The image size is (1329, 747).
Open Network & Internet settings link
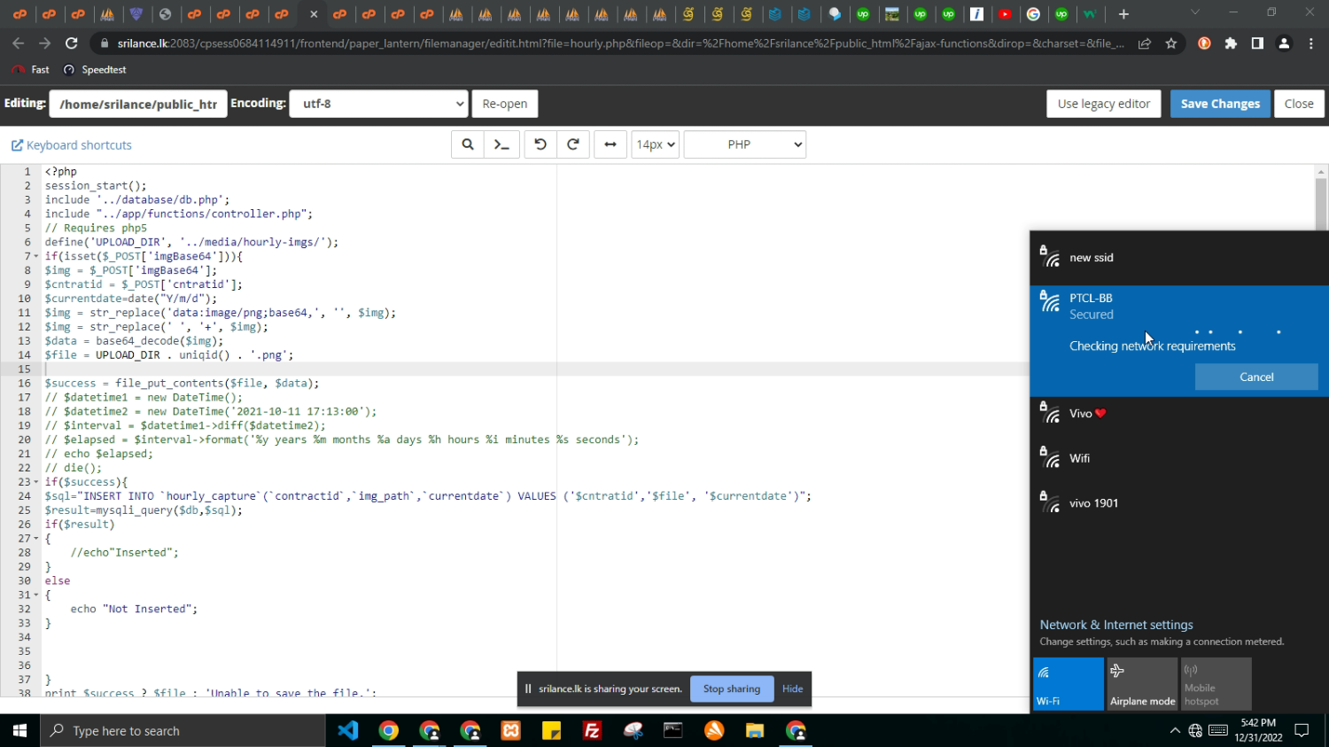pos(1115,625)
